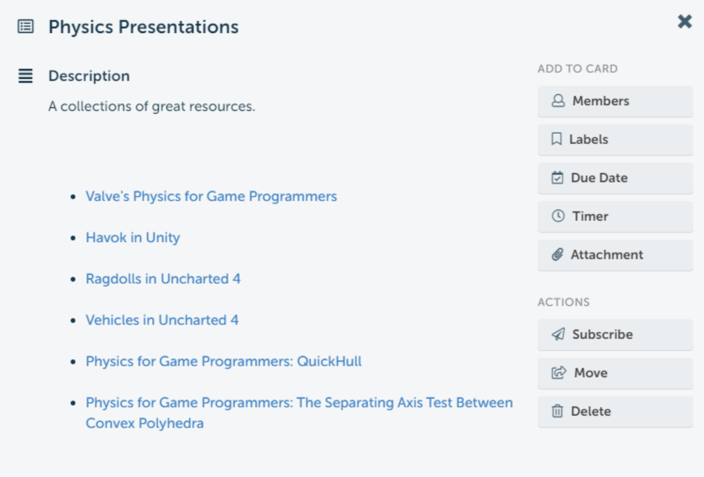
Task: Click the card title icon beside Physics Presentations
Action: pyautogui.click(x=26, y=27)
